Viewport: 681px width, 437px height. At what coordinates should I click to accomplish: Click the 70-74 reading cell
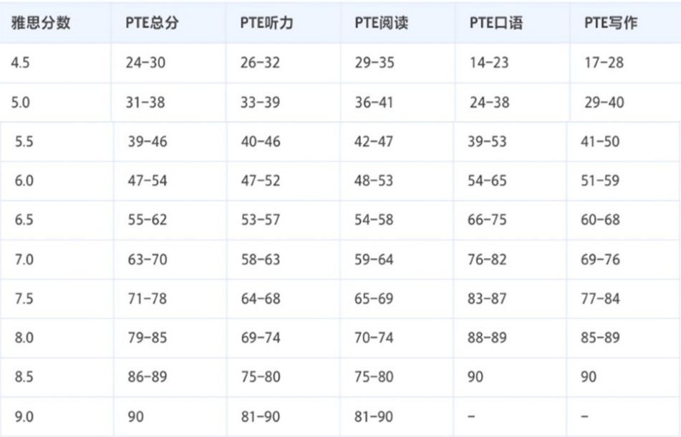point(374,337)
